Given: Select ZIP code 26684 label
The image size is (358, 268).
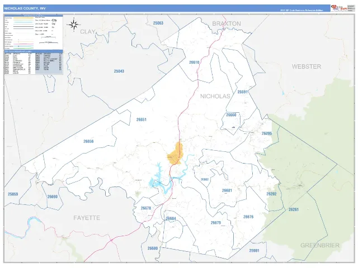Looking at the screenshot, I should tap(171, 219).
